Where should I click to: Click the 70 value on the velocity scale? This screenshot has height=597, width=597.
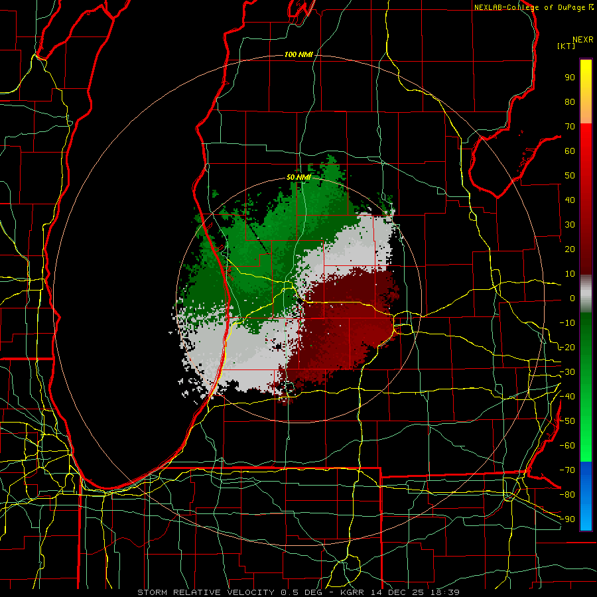(570, 127)
